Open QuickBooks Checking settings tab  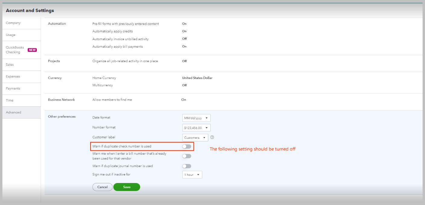pyautogui.click(x=21, y=50)
